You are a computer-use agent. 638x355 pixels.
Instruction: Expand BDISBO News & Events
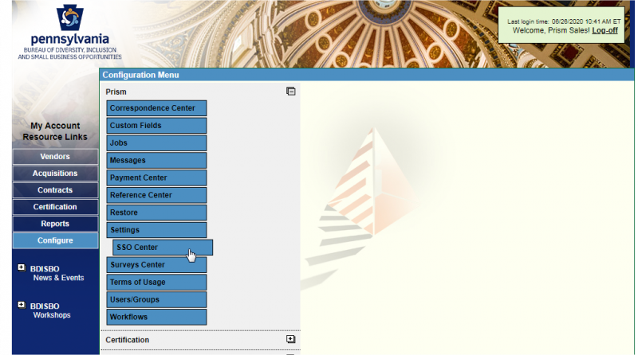[22, 268]
